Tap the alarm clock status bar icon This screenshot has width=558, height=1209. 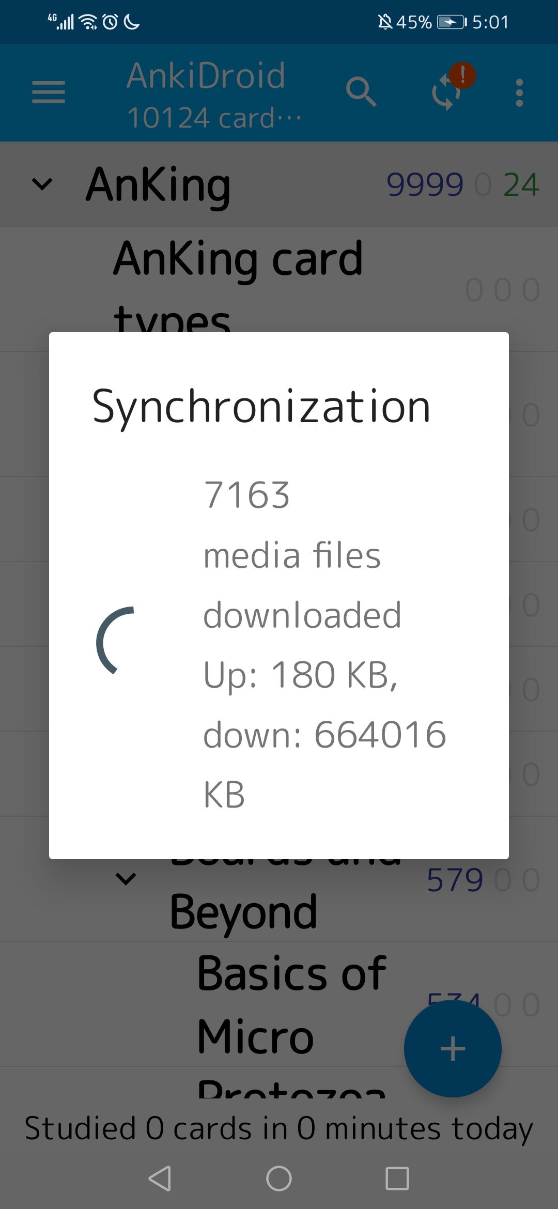click(x=109, y=22)
